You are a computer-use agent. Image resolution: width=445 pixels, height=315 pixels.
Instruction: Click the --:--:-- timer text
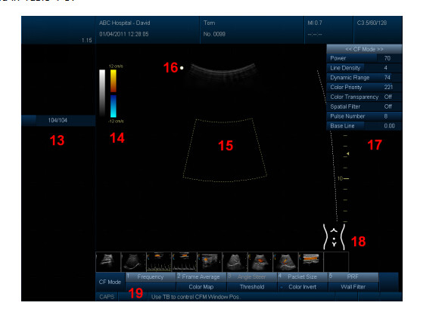point(315,34)
